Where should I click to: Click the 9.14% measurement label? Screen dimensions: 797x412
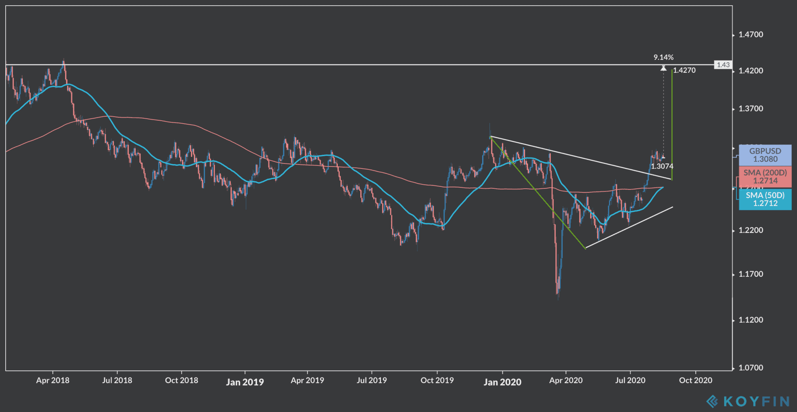(663, 57)
